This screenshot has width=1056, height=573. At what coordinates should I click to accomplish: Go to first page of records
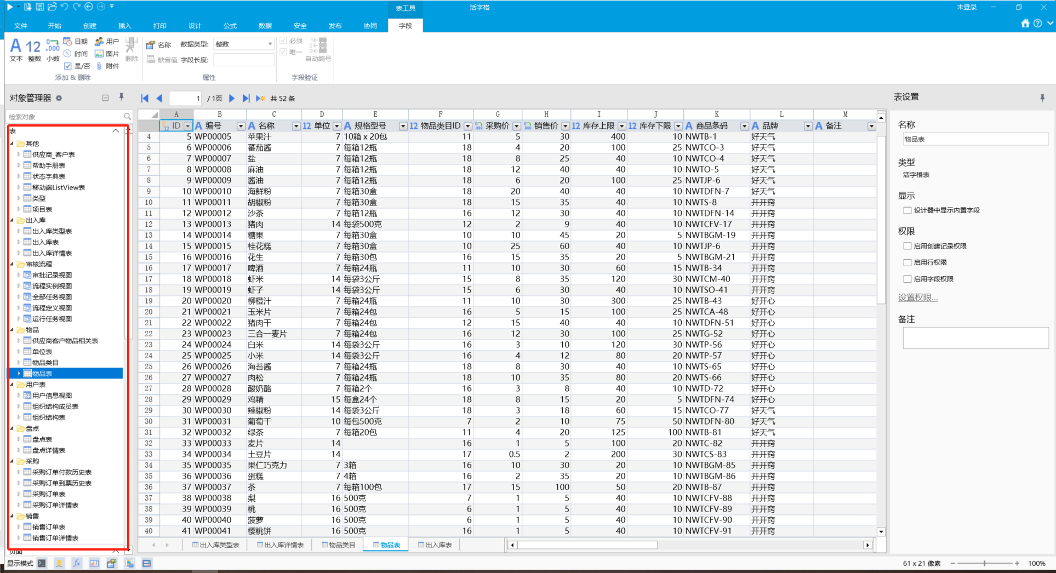pos(145,98)
